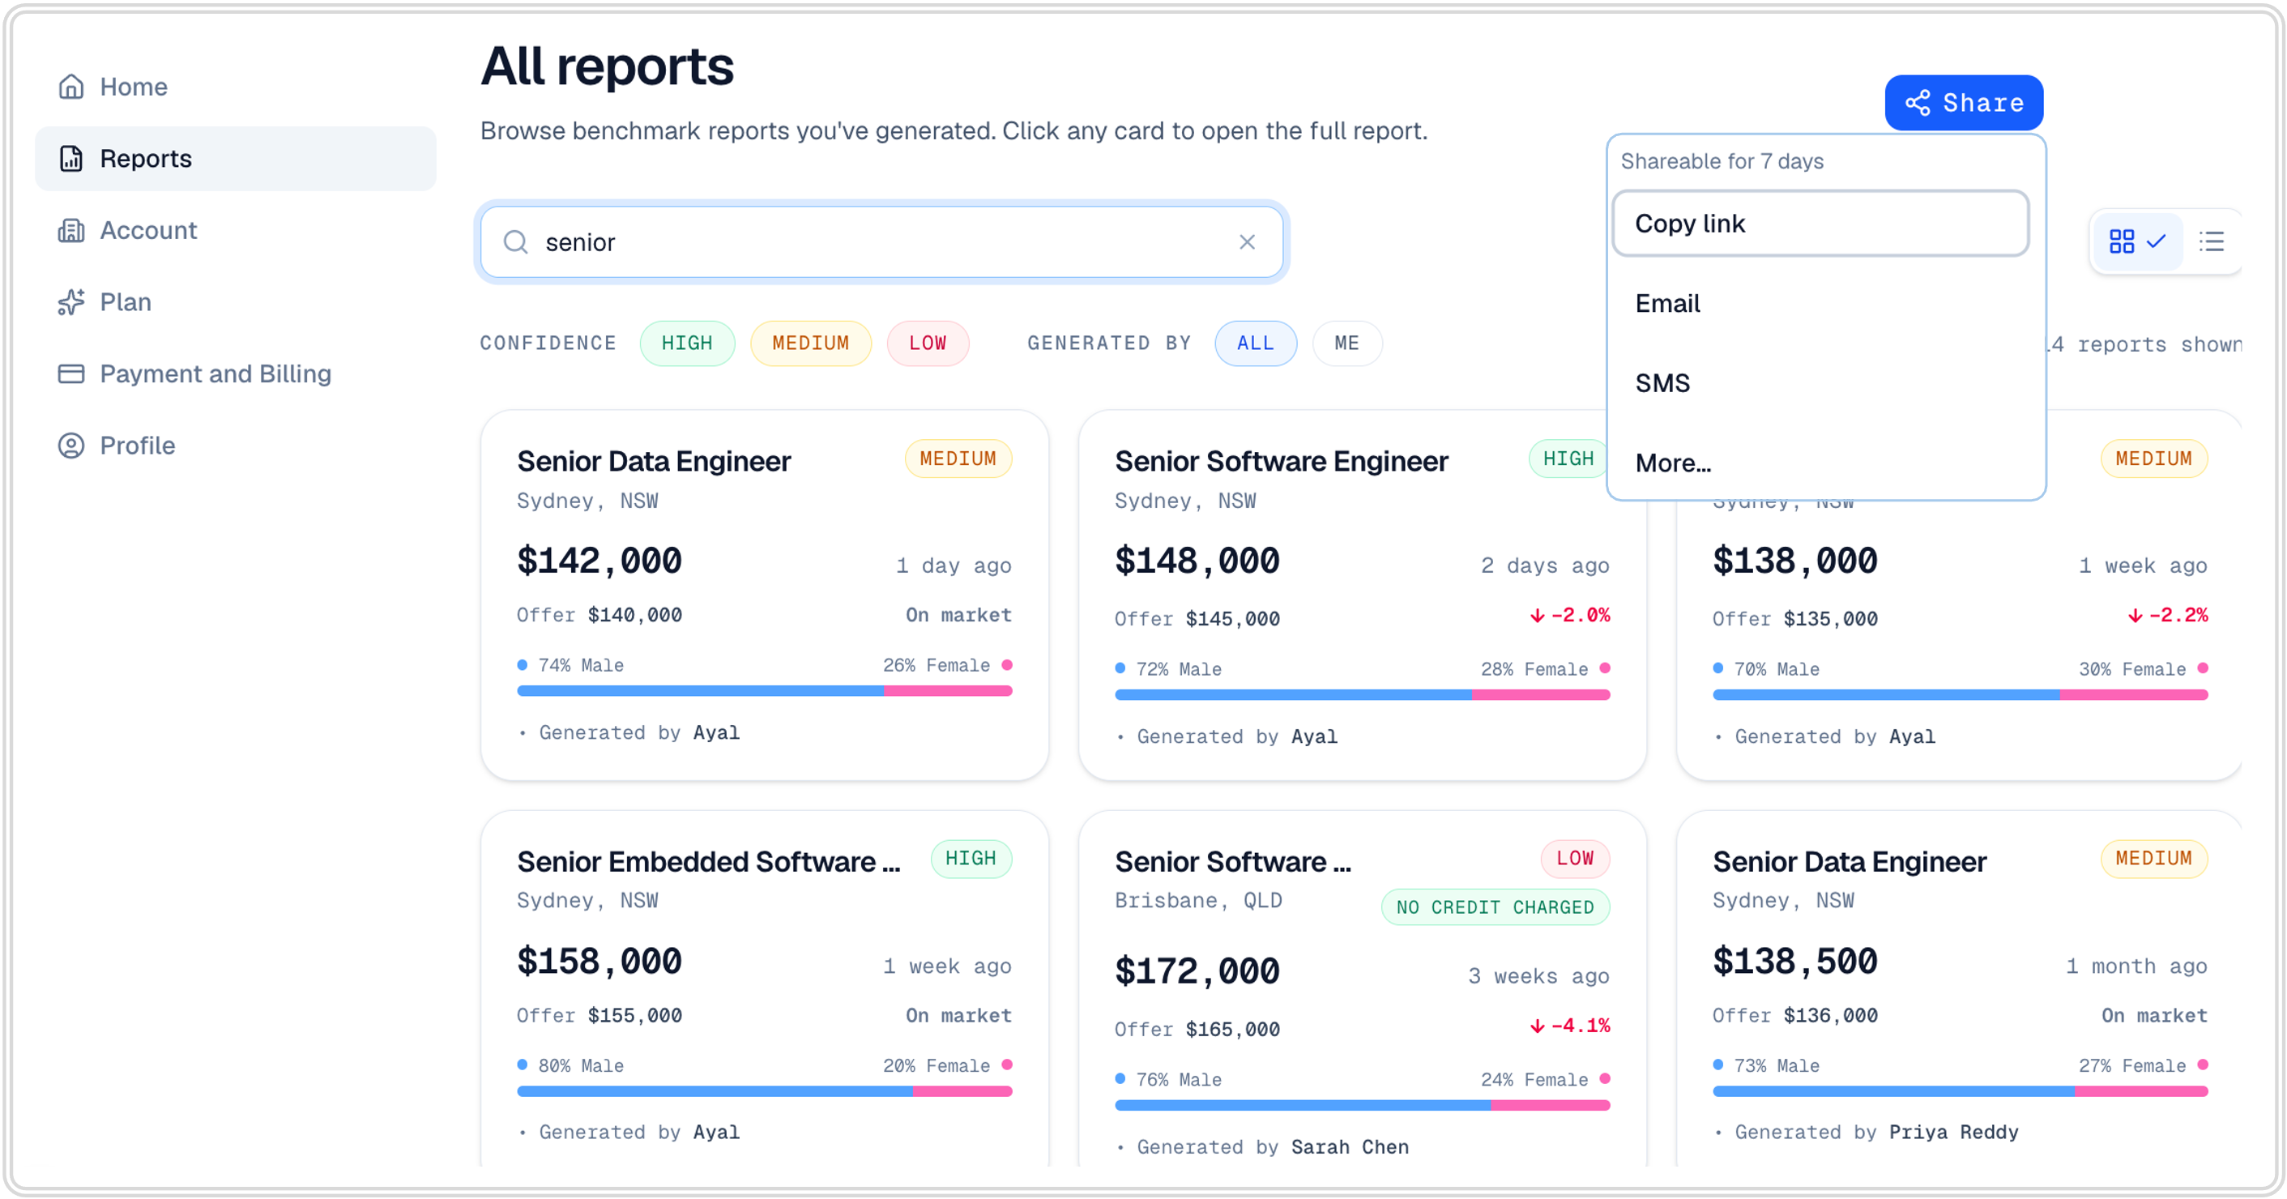Open Senior Data Engineer $142,000 report card

tap(765, 595)
